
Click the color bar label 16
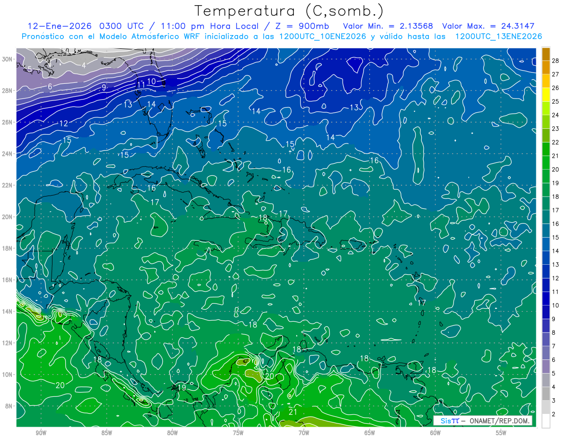point(555,224)
